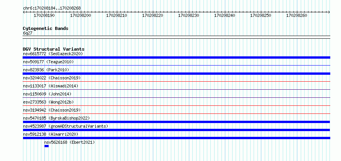Screen dimensions: 341x161
Task: Click the purple line under nsv1150609
Action: click(176, 97)
